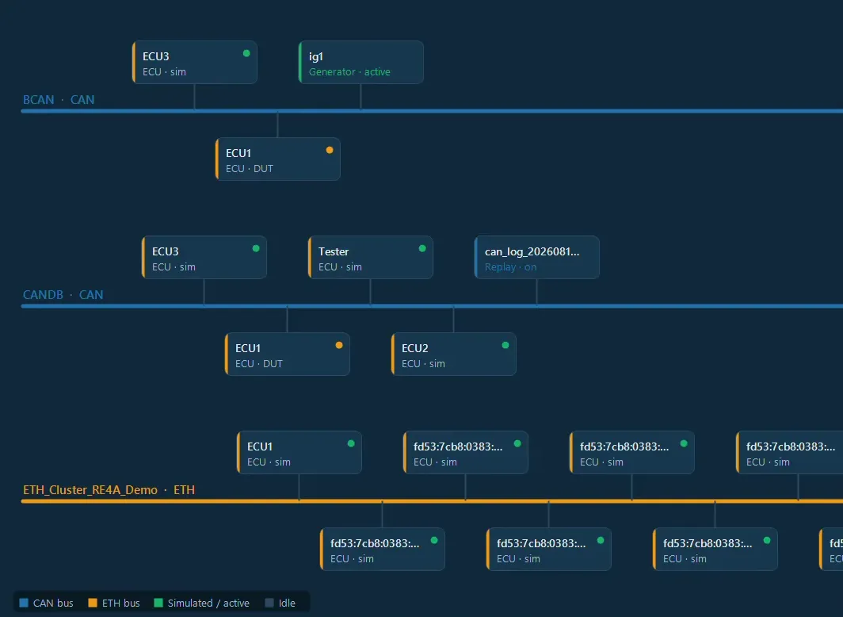Click 'ECU · DUT' text on BCAN ECU1
This screenshot has width=843, height=617.
pyautogui.click(x=250, y=168)
